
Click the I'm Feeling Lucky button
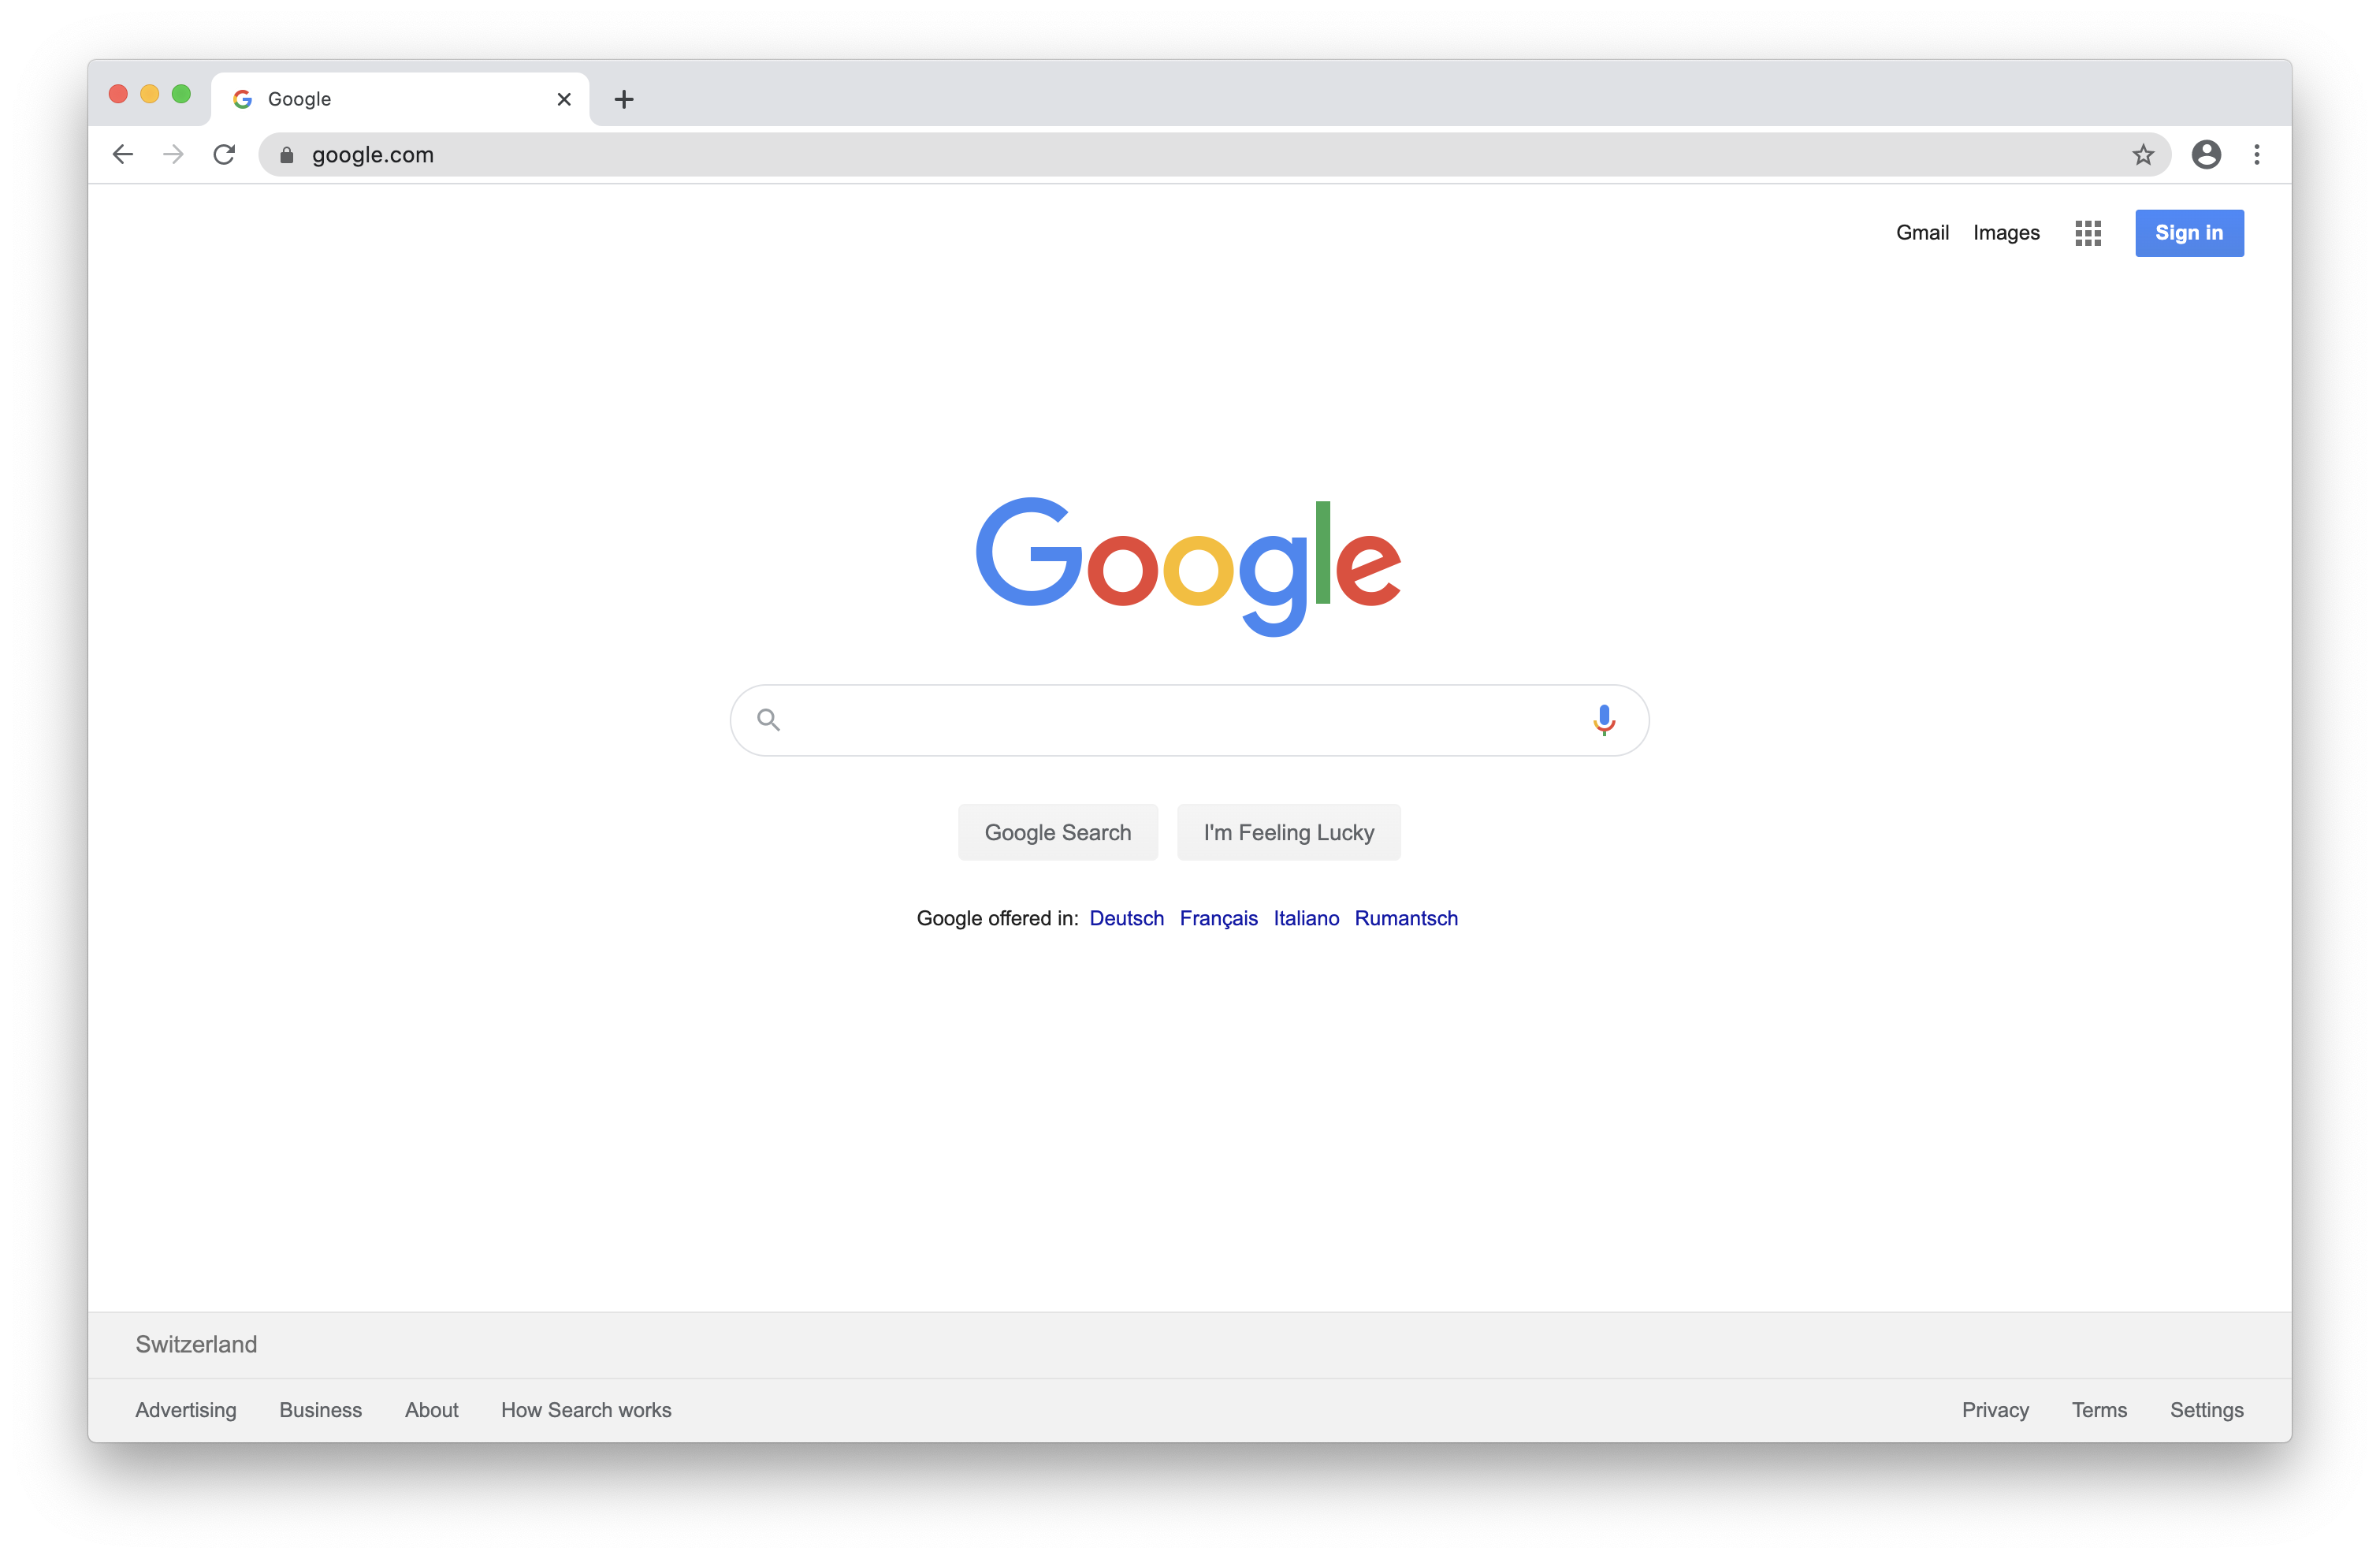click(1288, 832)
